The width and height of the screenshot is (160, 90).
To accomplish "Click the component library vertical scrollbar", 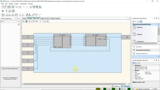I will point(159,31).
